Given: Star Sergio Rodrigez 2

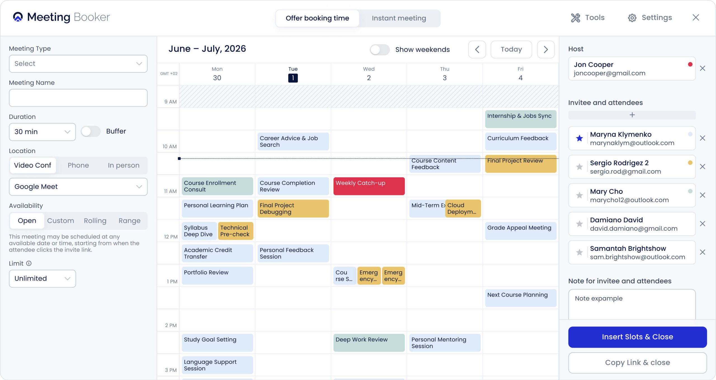Looking at the screenshot, I should pyautogui.click(x=580, y=167).
